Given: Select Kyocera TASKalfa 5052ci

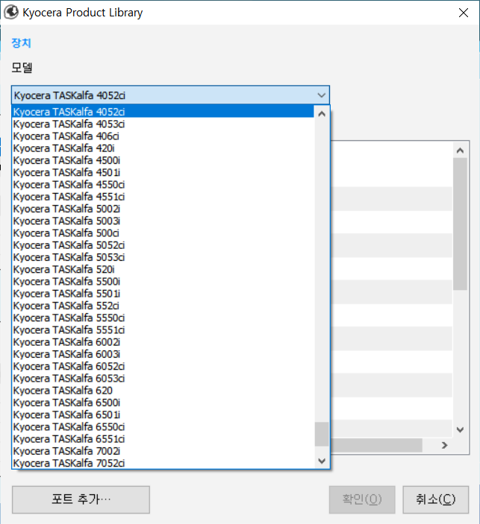Looking at the screenshot, I should pyautogui.click(x=163, y=245).
